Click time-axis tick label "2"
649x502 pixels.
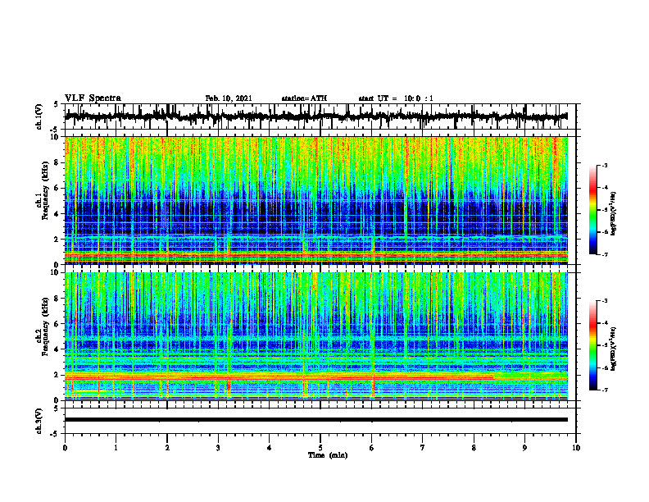tap(167, 448)
